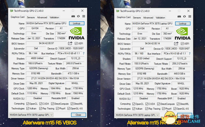Refresh GPU info in right R4 window
The height and width of the screenshot is (127, 205).
click(184, 16)
